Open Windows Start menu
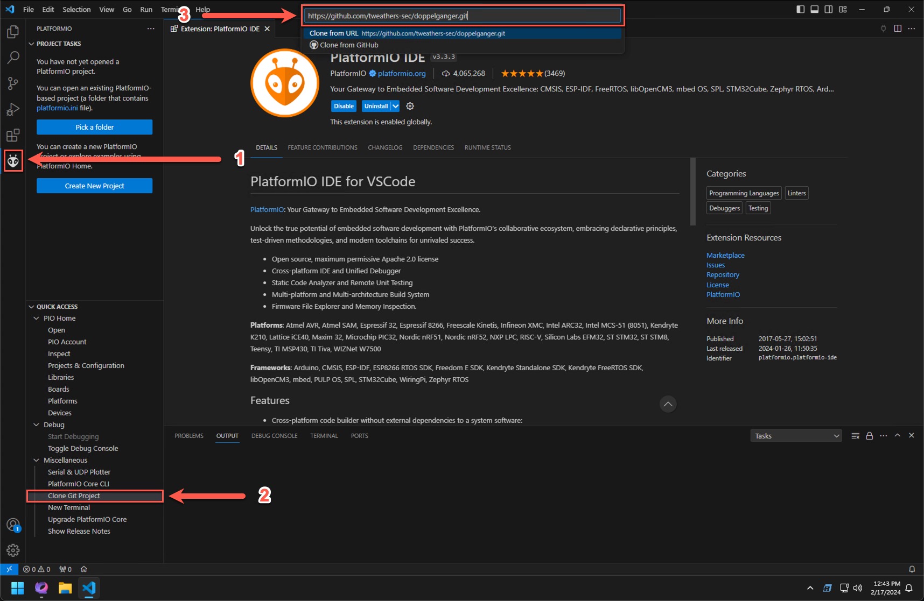 pos(18,588)
